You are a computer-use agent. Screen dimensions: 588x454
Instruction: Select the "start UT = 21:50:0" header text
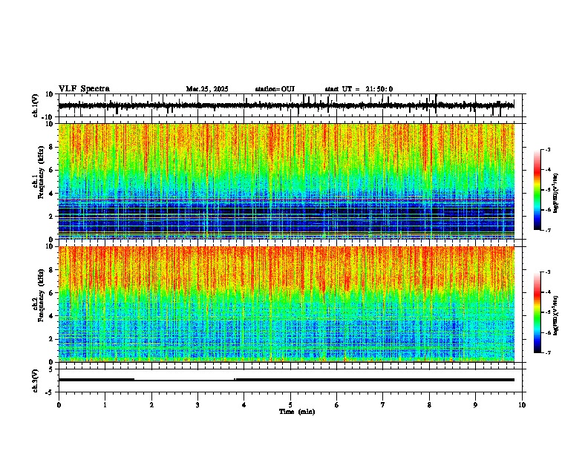click(x=359, y=89)
